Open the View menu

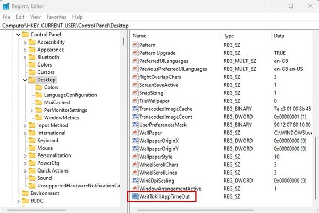[x=36, y=17]
